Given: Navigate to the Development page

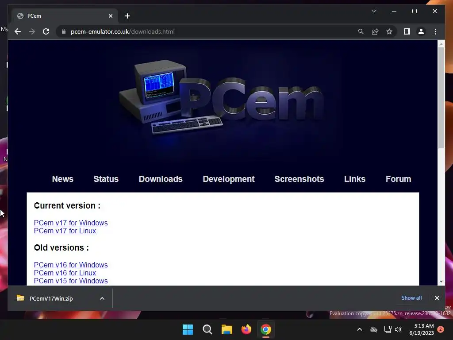Looking at the screenshot, I should pos(229,179).
